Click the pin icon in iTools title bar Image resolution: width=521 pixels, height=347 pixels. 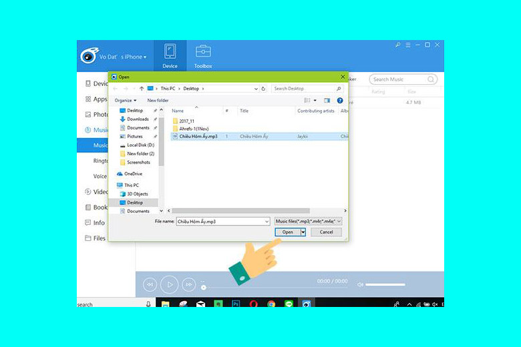coord(397,45)
